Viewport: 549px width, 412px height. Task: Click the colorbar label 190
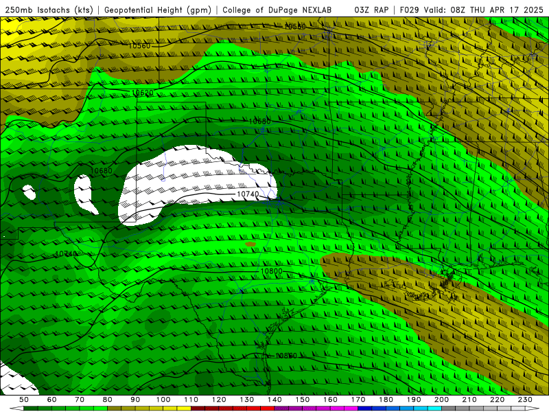point(414,400)
